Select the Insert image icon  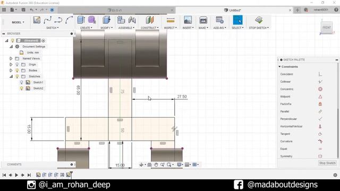pyautogui.click(x=188, y=20)
